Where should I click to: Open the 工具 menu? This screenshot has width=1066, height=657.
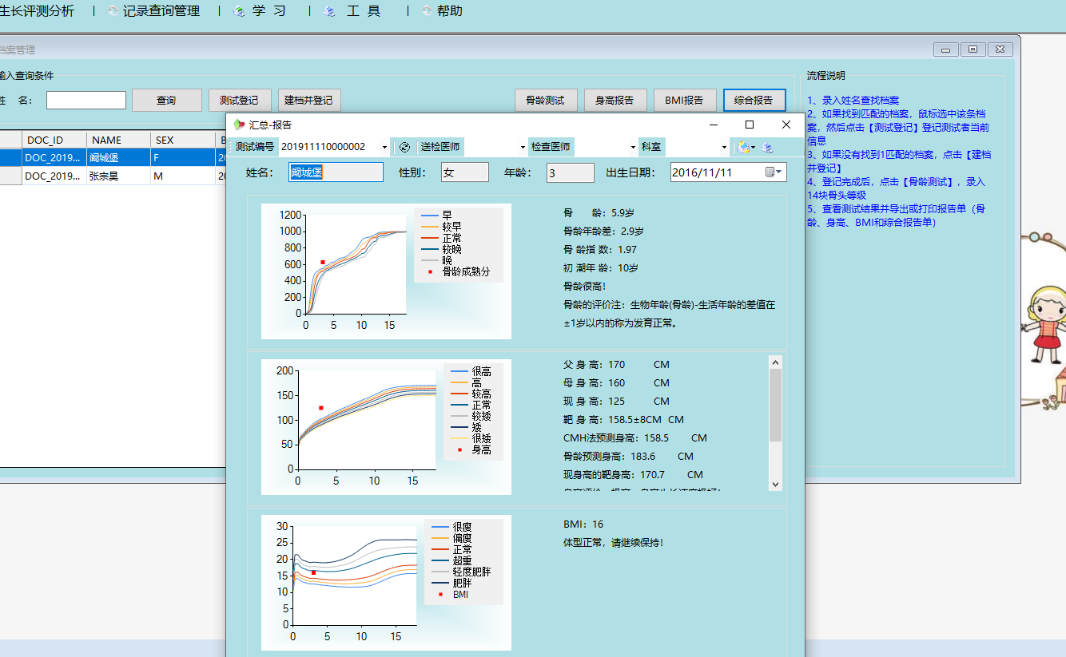(364, 11)
